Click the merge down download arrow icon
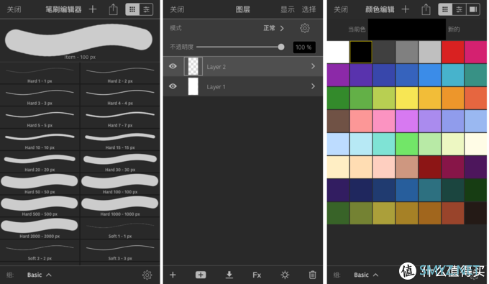 tap(229, 275)
